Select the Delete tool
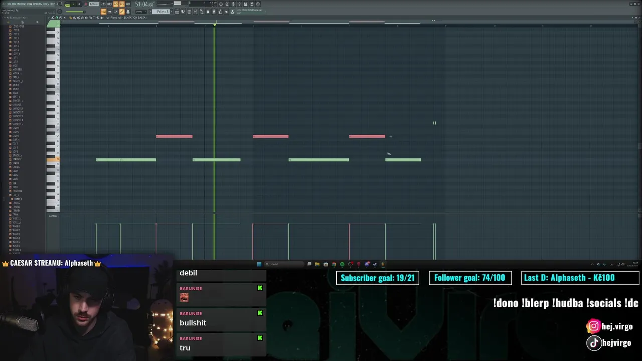642x361 pixels. 82,18
